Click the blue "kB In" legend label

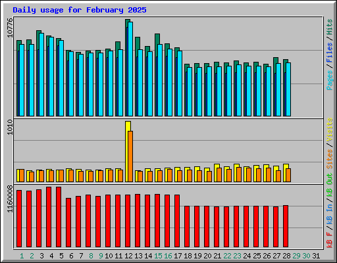pyautogui.click(x=330, y=214)
